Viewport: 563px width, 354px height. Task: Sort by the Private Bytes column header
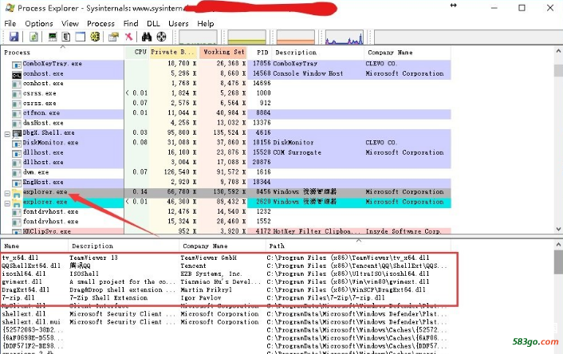[173, 53]
